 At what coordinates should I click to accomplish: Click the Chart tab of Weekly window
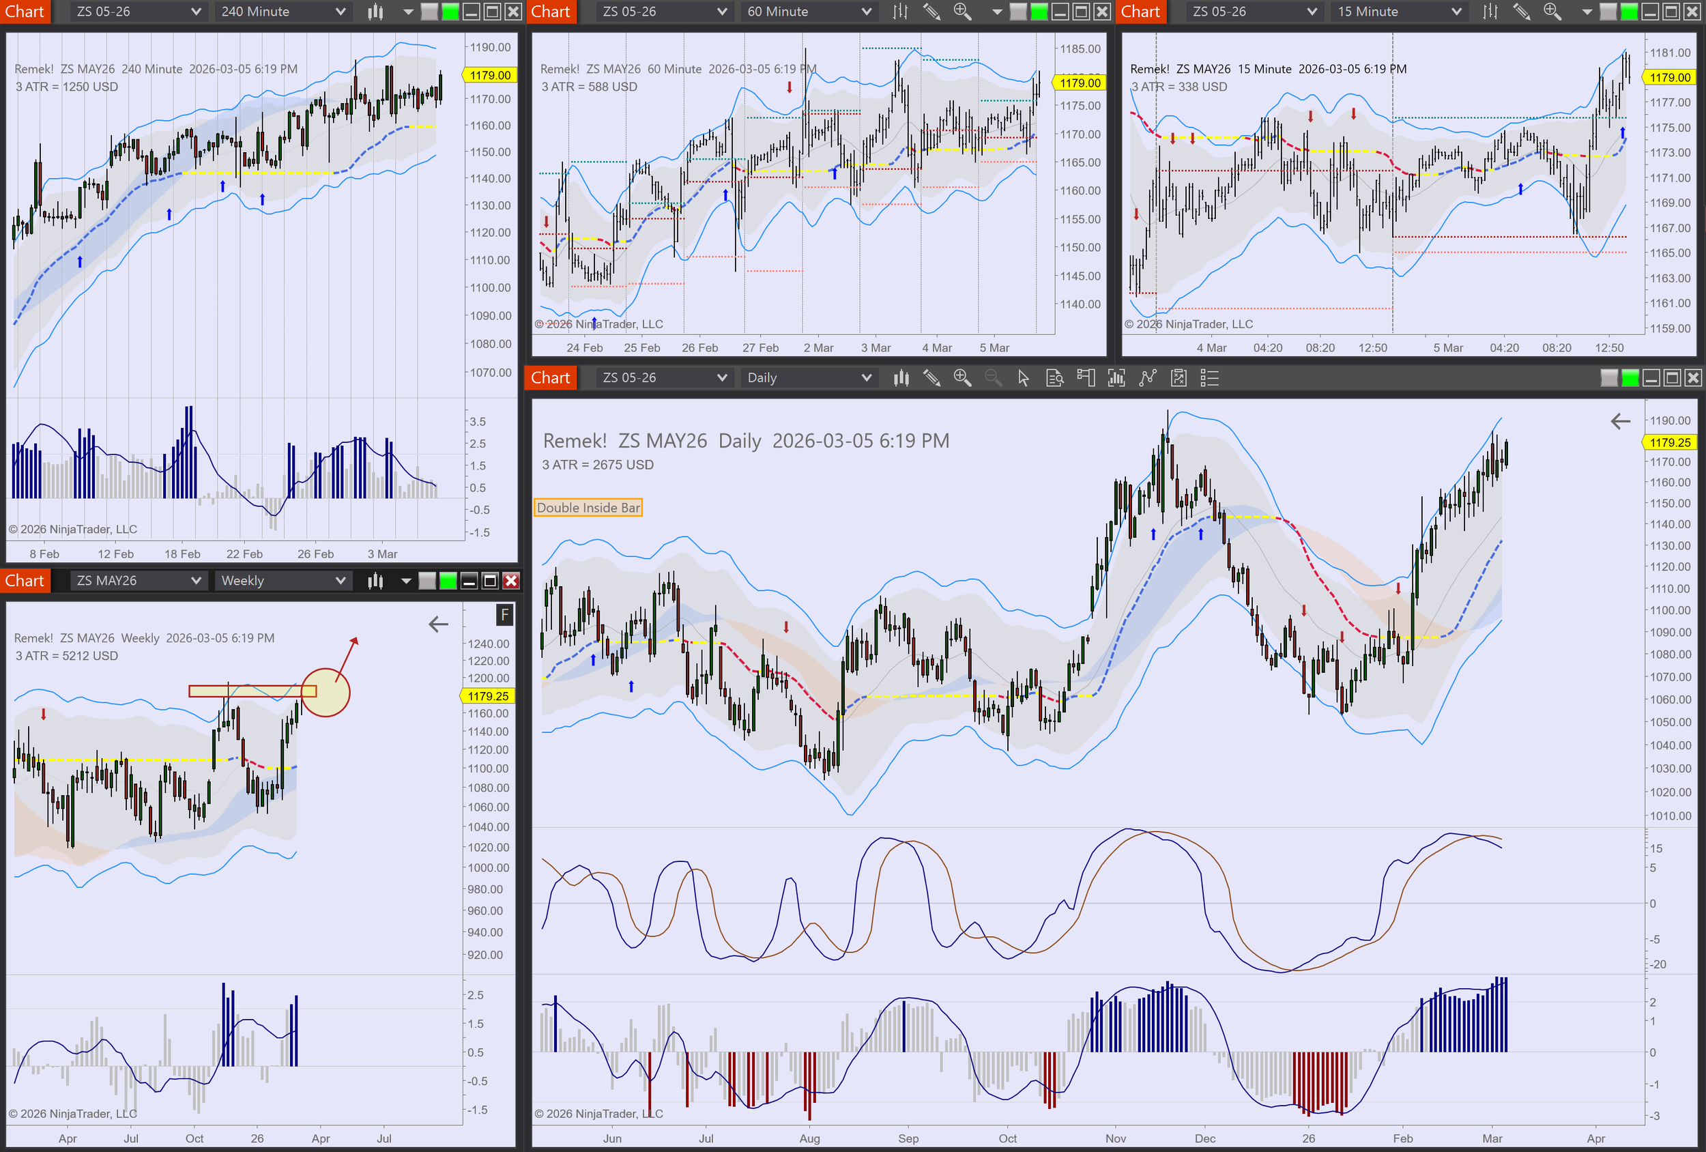click(25, 581)
